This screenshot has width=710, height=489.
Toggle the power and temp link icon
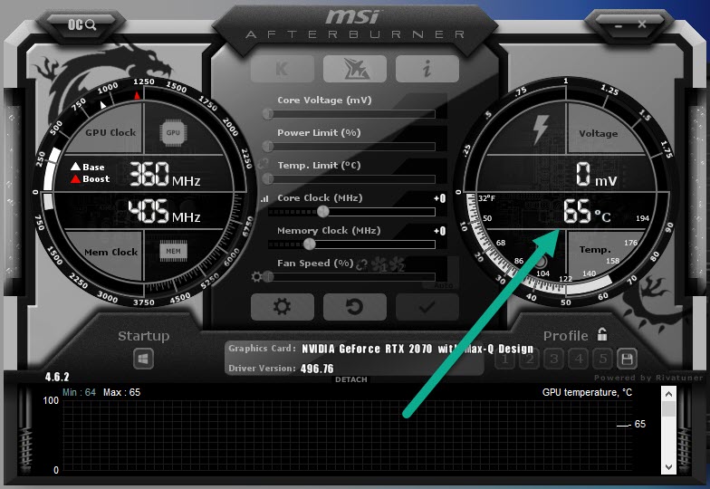pyautogui.click(x=263, y=163)
